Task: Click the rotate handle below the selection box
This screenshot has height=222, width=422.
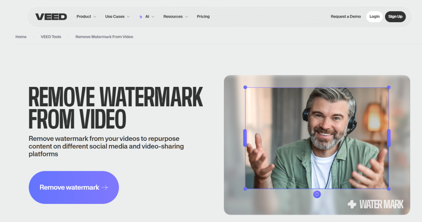Action: 317,194
